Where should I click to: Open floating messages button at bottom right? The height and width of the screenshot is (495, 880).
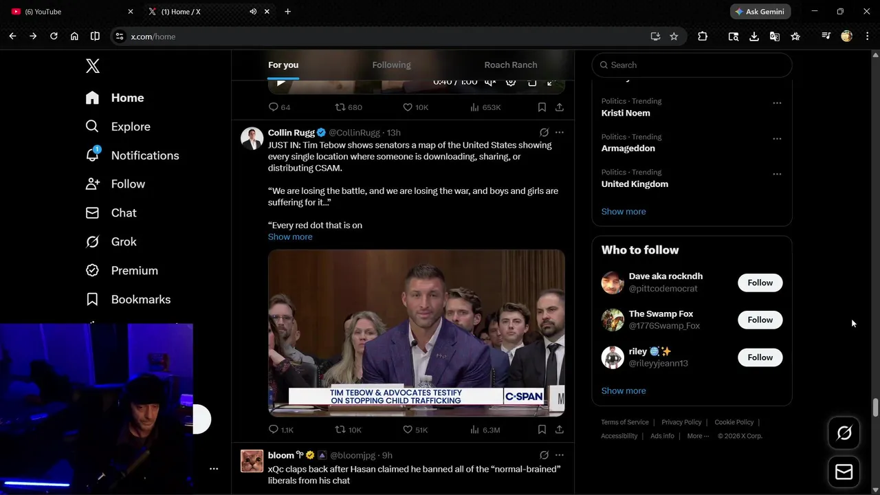pos(844,472)
